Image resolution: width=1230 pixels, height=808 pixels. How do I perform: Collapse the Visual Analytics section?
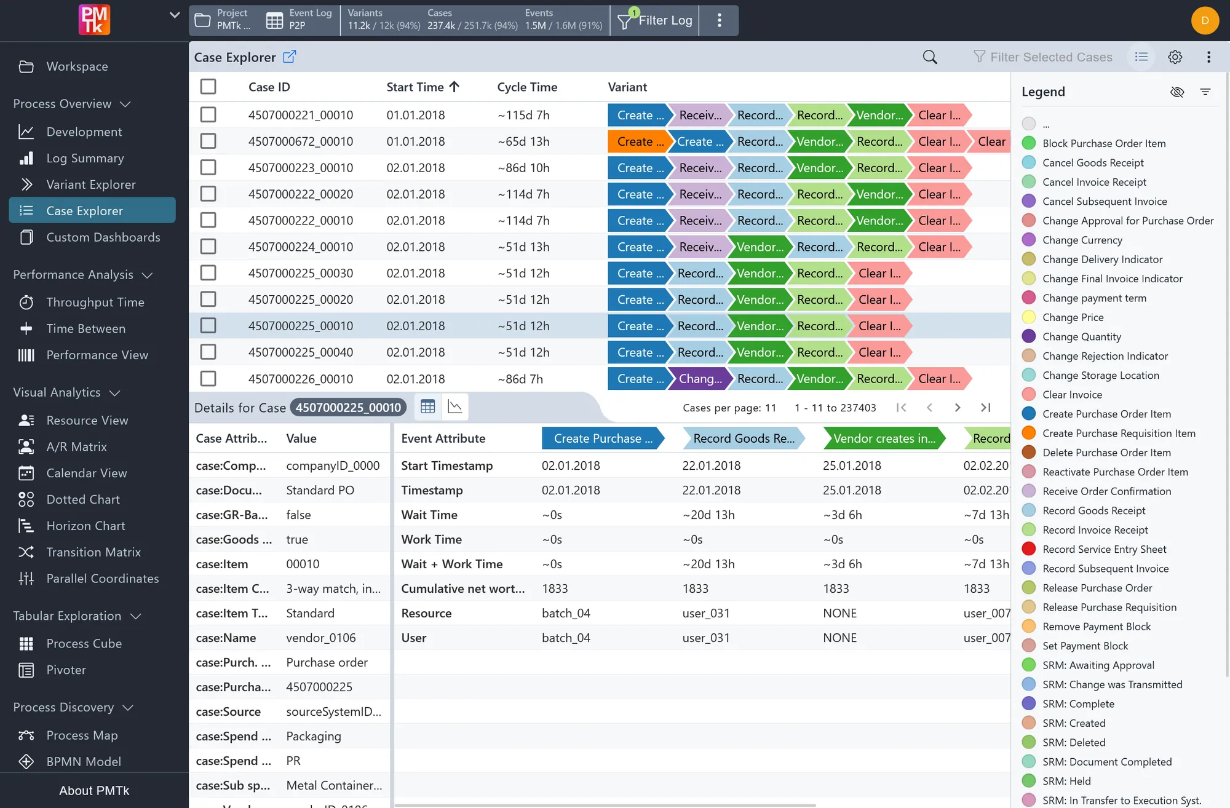tap(114, 392)
